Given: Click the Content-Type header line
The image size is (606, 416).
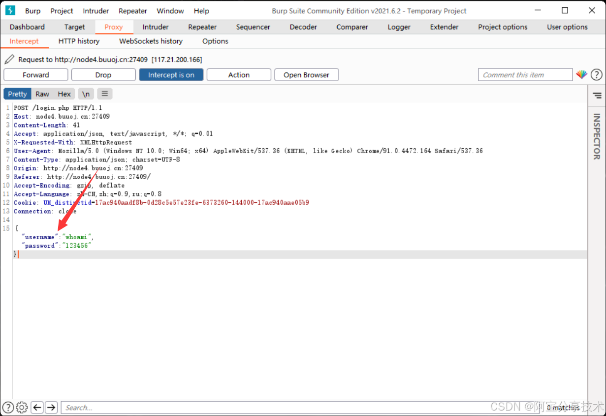Looking at the screenshot, I should pos(97,160).
